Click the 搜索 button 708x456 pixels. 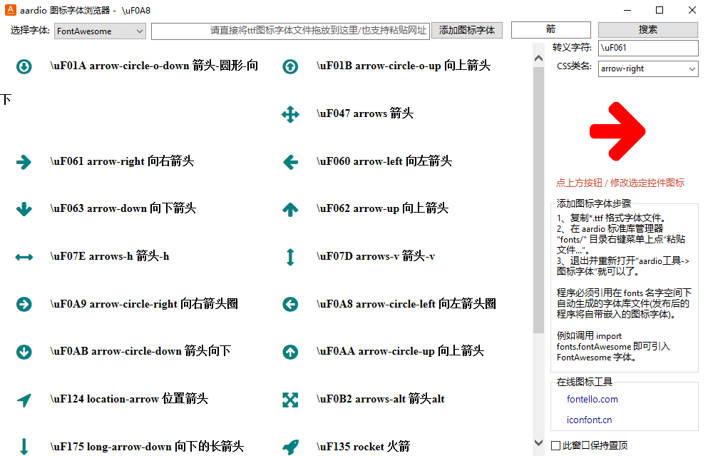648,30
